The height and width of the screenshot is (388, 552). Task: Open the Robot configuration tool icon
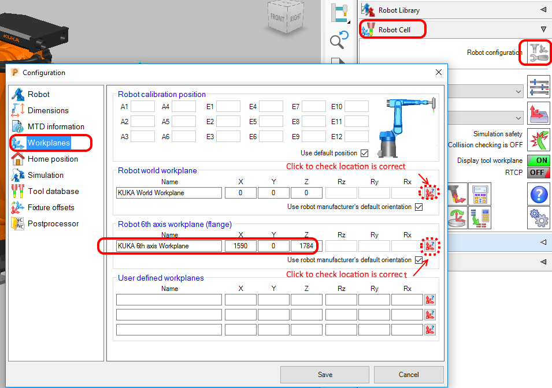click(535, 53)
